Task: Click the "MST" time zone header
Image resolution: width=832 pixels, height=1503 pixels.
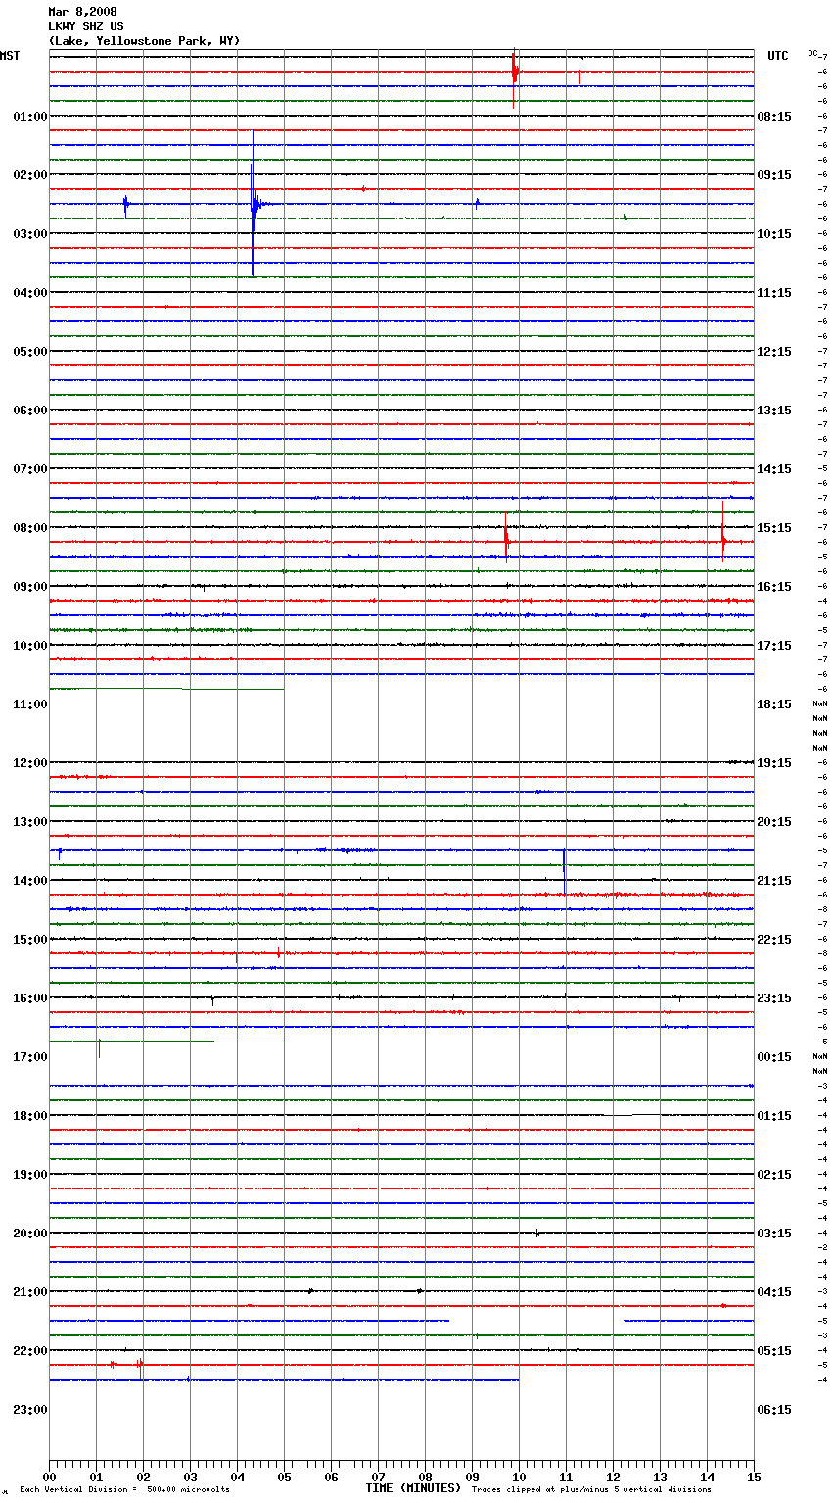Action: click(x=10, y=56)
